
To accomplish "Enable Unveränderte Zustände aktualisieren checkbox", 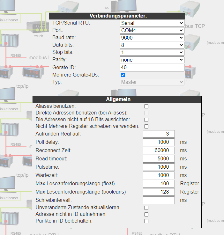I will 146,208.
